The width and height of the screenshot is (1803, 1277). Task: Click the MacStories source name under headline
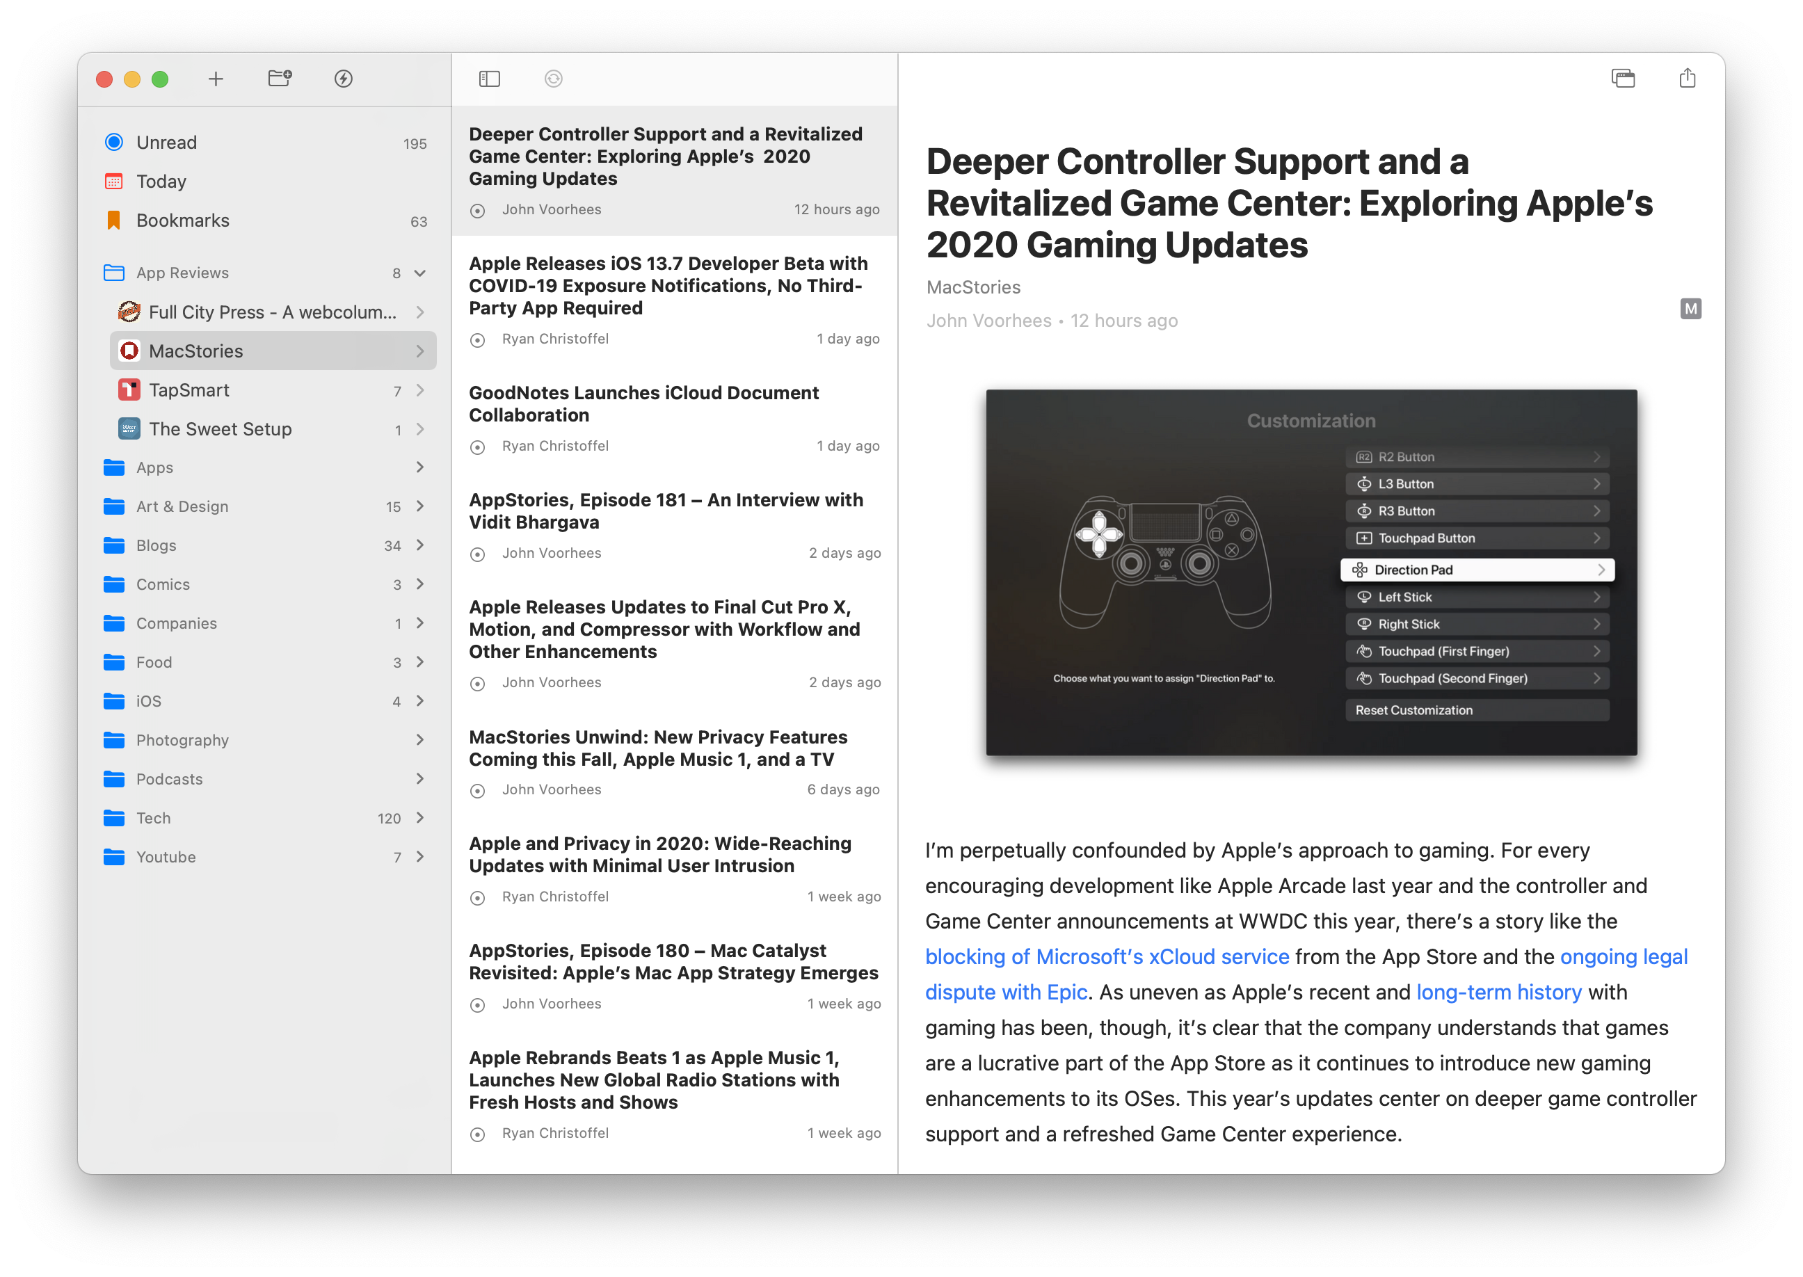[x=973, y=288]
